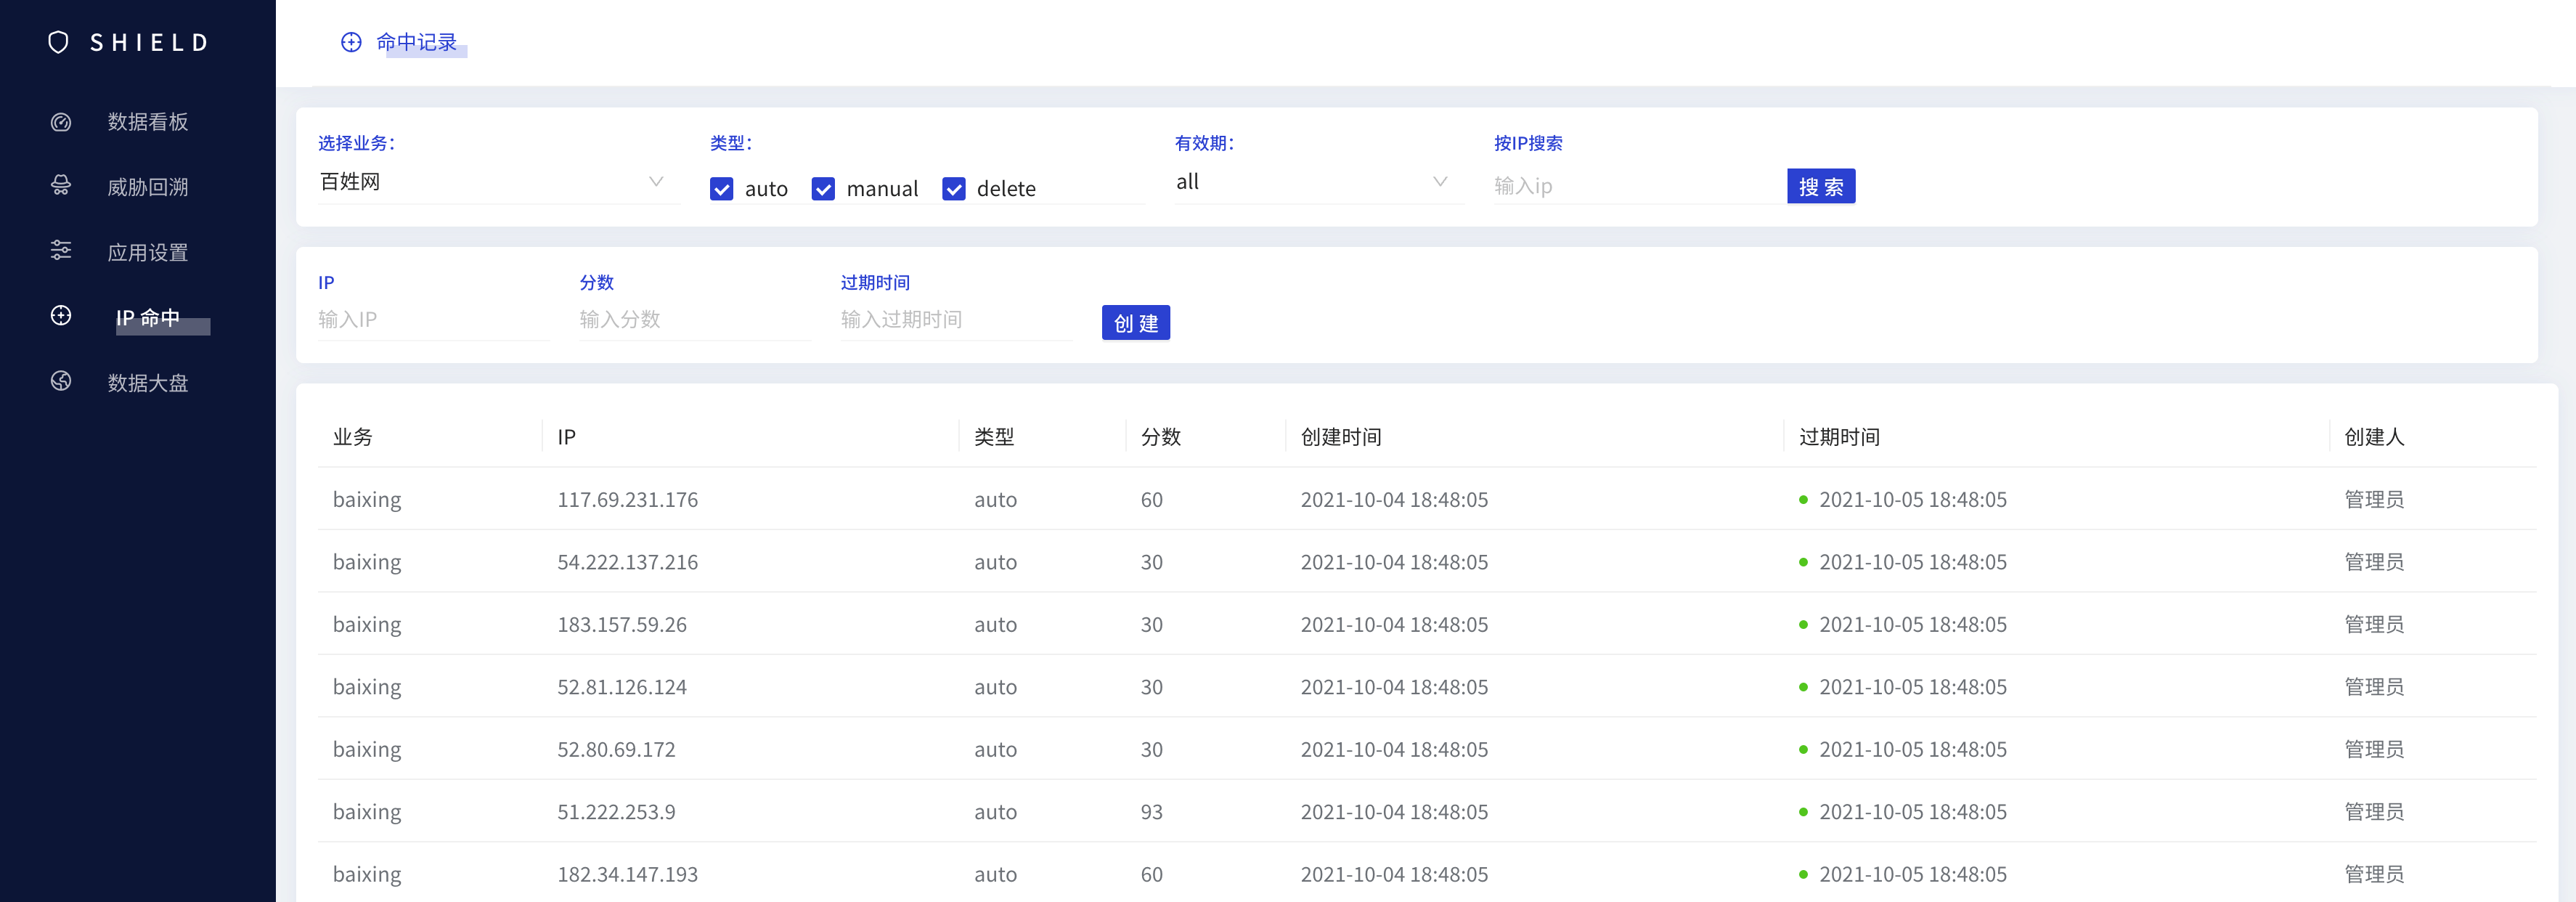Viewport: 2576px width, 902px height.
Task: Select IP cell 52.81.126.124
Action: (x=622, y=687)
